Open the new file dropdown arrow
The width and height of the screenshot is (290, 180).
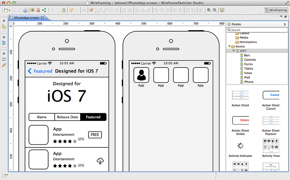tap(9, 11)
